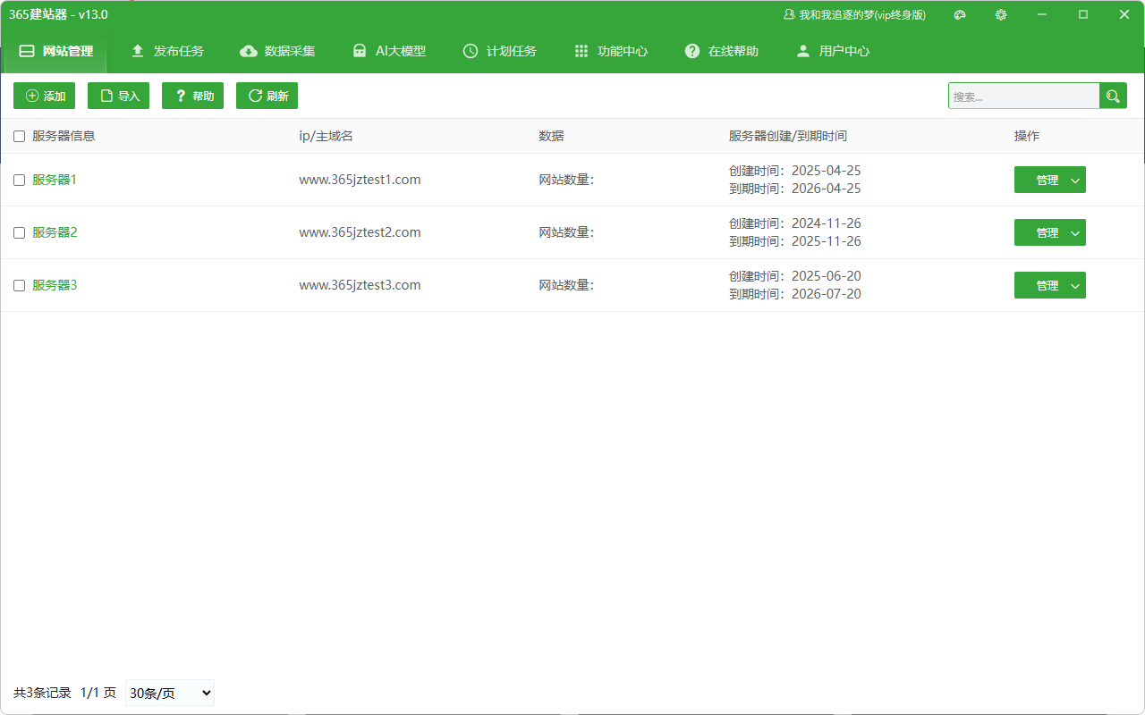Viewport: 1145px width, 715px height.
Task: Open the 计划任务 tab
Action: coord(500,51)
